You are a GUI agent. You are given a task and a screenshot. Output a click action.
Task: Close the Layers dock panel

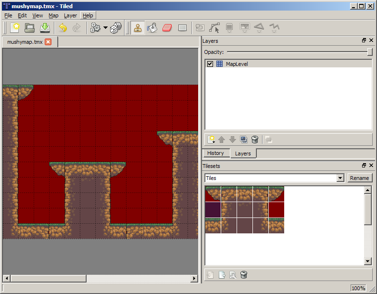coord(371,40)
